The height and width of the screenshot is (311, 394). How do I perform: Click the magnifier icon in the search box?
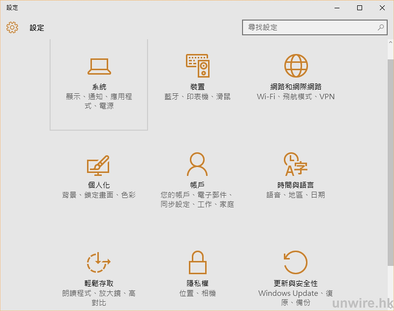click(381, 27)
